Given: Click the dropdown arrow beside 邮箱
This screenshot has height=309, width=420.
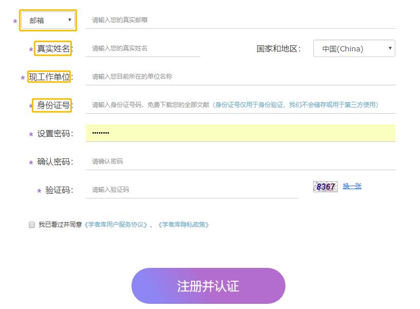Looking at the screenshot, I should [x=71, y=20].
